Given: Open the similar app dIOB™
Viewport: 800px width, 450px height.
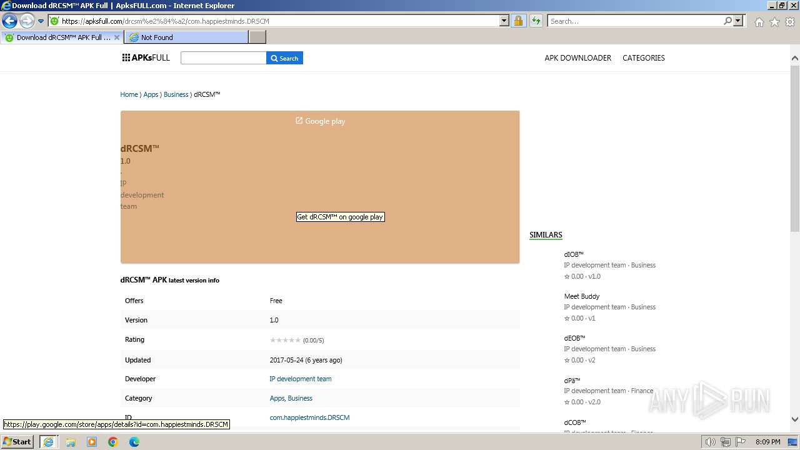Looking at the screenshot, I should [574, 254].
